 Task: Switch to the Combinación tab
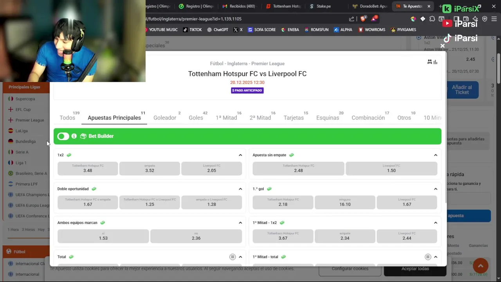tap(368, 117)
